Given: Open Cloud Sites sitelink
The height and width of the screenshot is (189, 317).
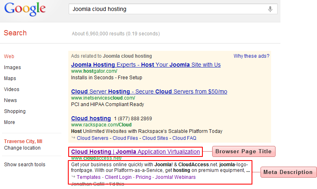Looking at the screenshot, I should tap(155, 138).
